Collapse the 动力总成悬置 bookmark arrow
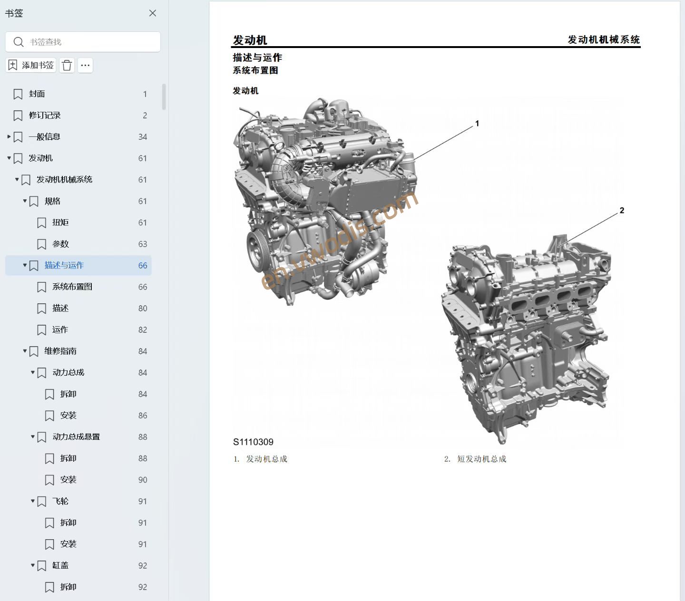 click(x=33, y=436)
